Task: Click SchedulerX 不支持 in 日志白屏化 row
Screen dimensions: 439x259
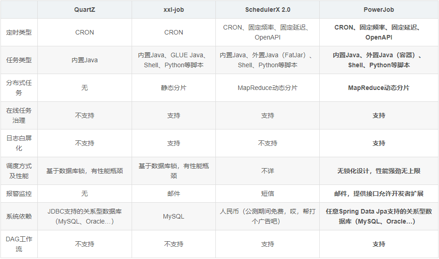Action: pos(267,143)
